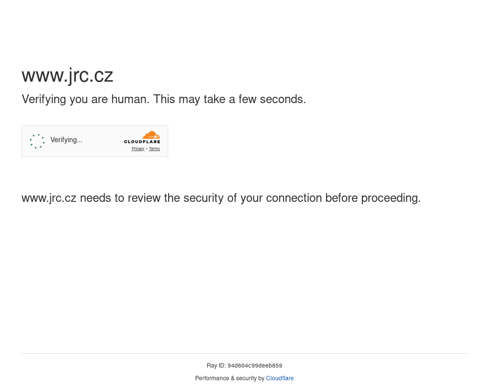Click the horizontal divider above the footer

(244, 353)
